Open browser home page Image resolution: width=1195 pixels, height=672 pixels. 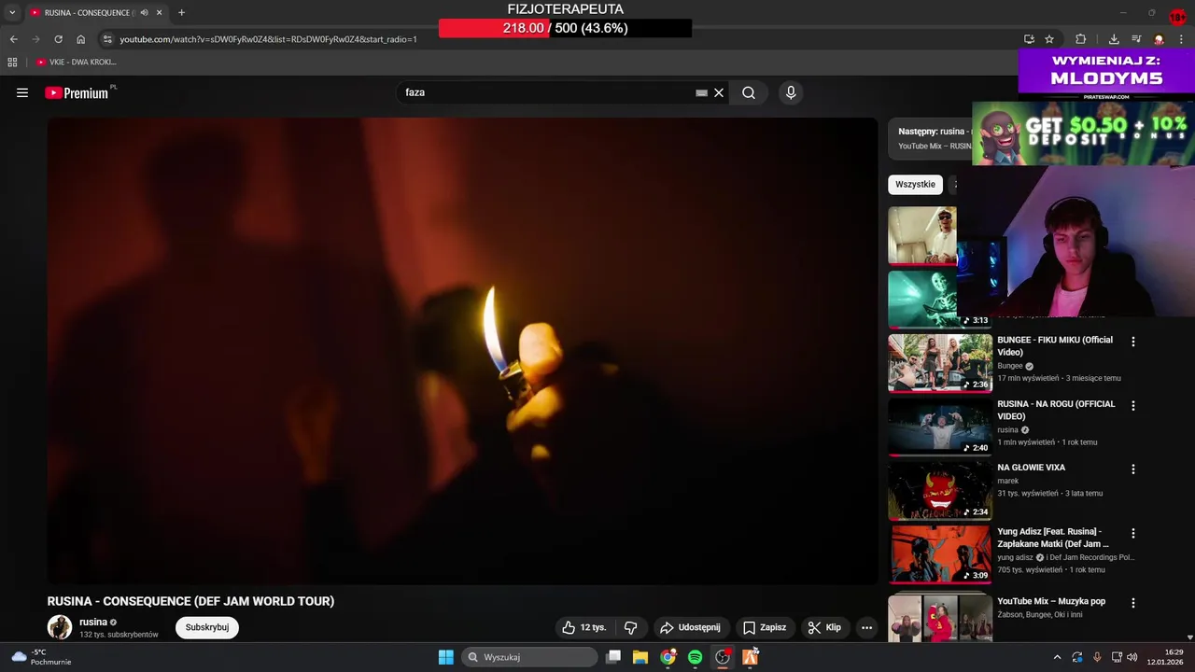[x=80, y=39]
